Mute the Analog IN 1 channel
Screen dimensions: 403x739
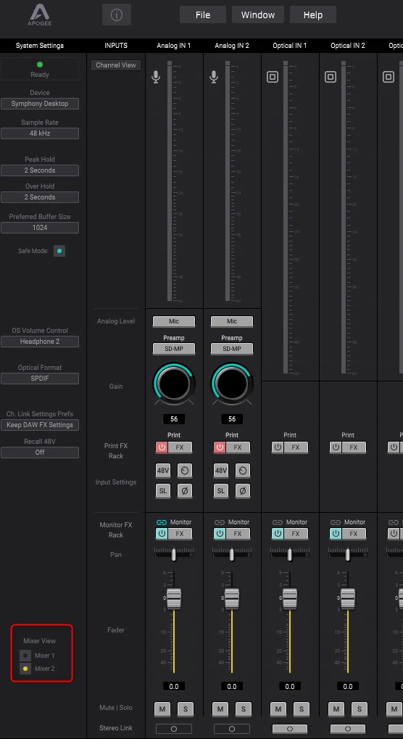pyautogui.click(x=162, y=709)
